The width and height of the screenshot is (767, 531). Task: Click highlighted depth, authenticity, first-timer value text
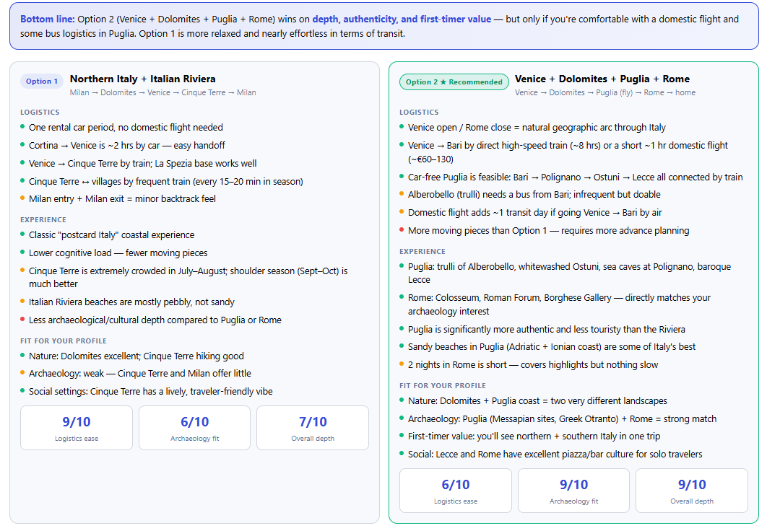(x=402, y=19)
